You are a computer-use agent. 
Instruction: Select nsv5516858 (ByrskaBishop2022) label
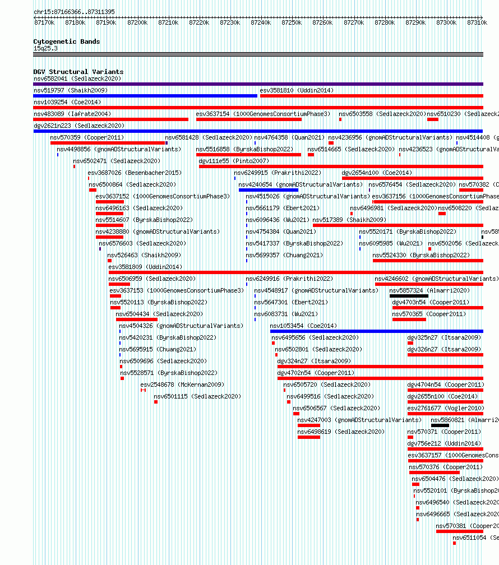click(x=244, y=149)
